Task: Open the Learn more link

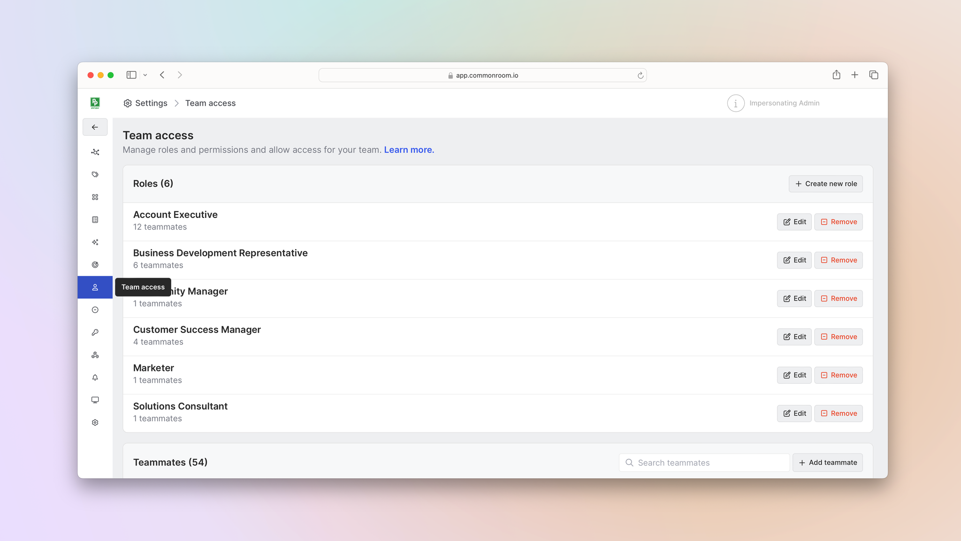Action: [409, 150]
